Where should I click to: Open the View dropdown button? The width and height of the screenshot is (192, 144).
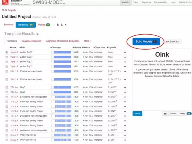[x=137, y=114]
